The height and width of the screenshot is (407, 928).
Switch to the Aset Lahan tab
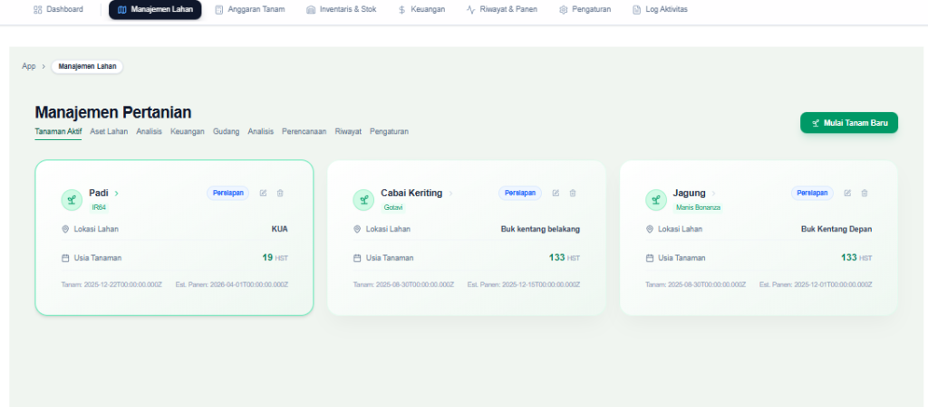click(x=109, y=131)
